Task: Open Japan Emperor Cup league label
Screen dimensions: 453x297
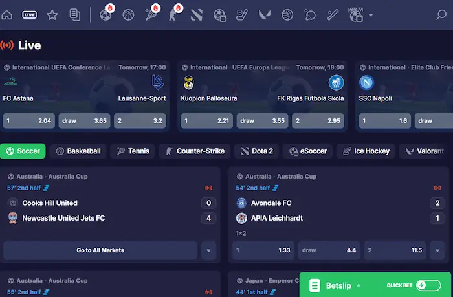Action: point(272,281)
